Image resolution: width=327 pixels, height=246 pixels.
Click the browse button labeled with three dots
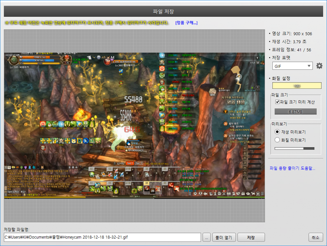[206, 237]
